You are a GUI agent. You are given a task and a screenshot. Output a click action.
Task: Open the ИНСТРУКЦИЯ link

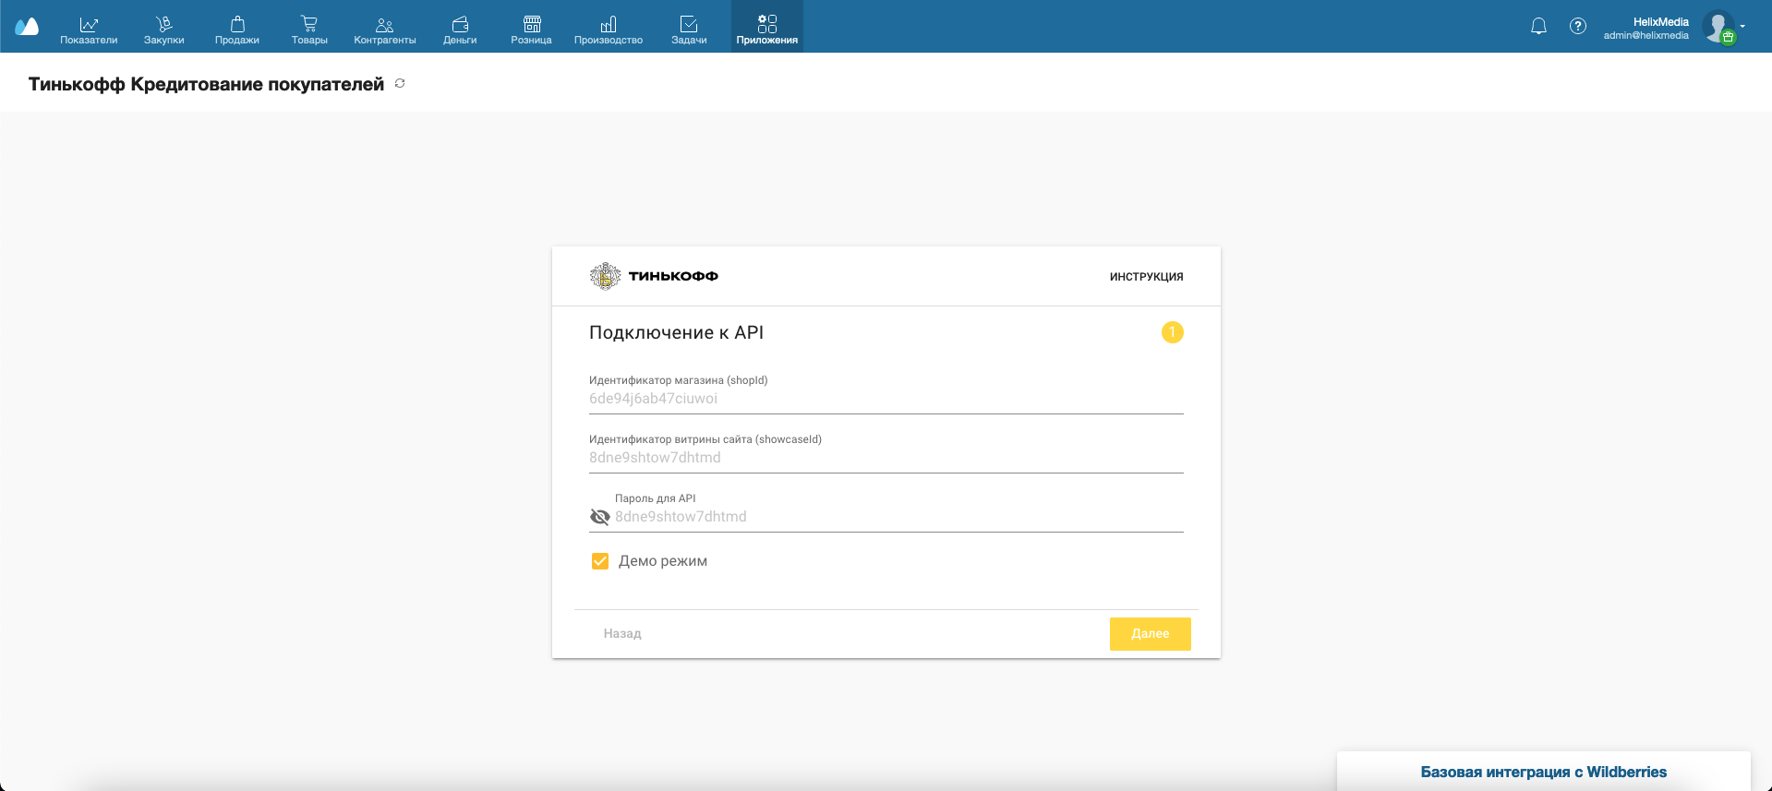[x=1146, y=277]
